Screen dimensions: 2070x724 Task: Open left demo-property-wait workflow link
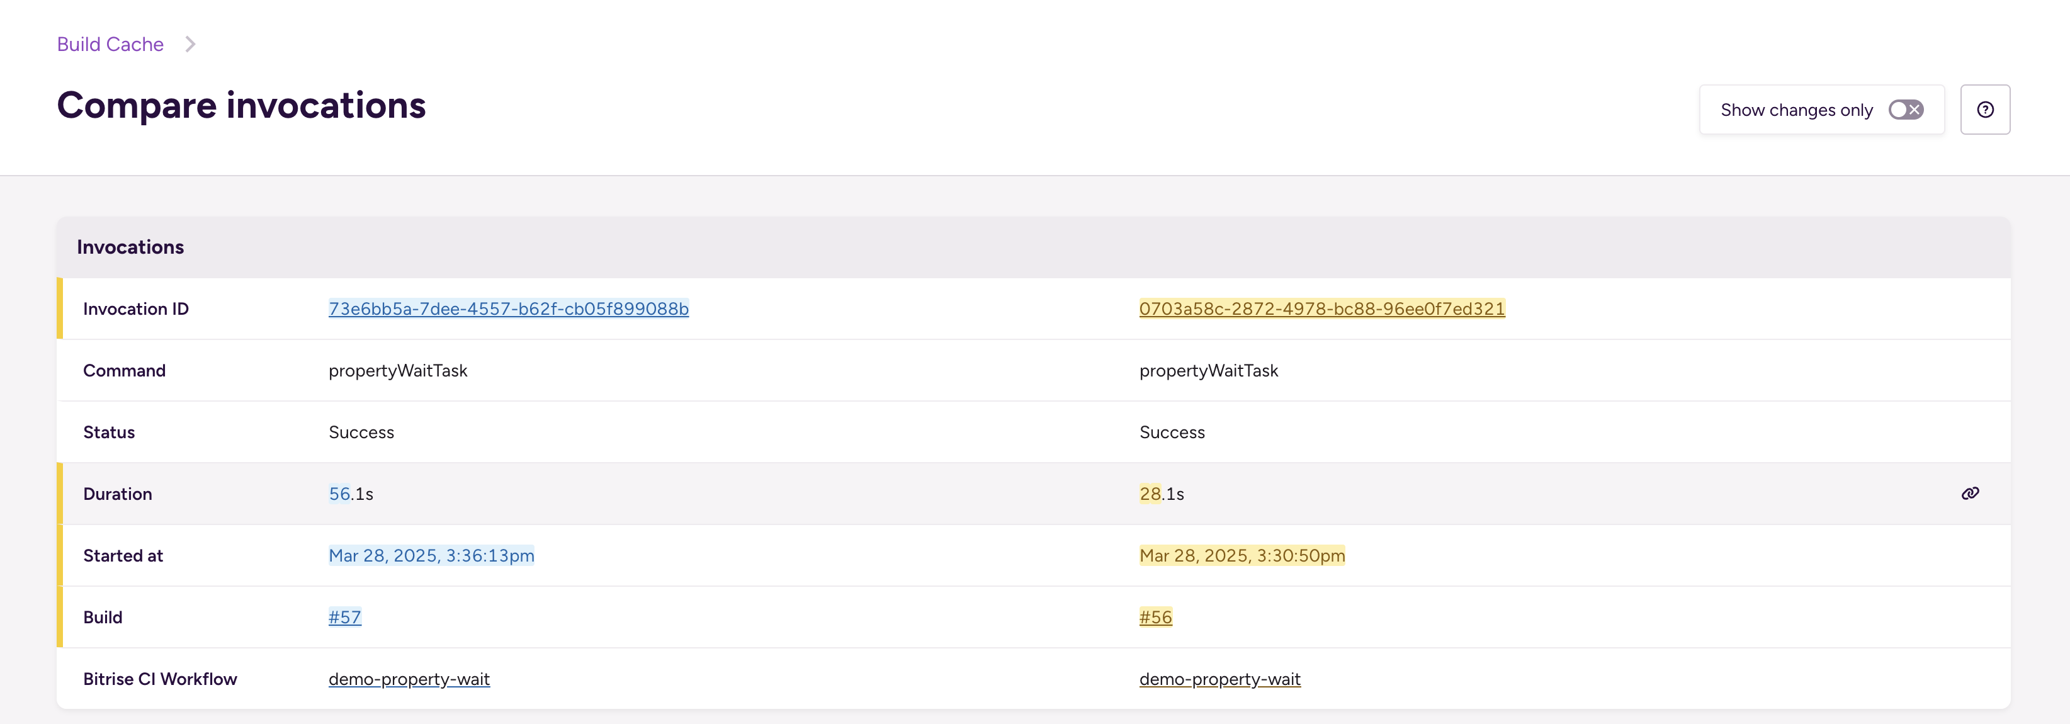(x=409, y=679)
